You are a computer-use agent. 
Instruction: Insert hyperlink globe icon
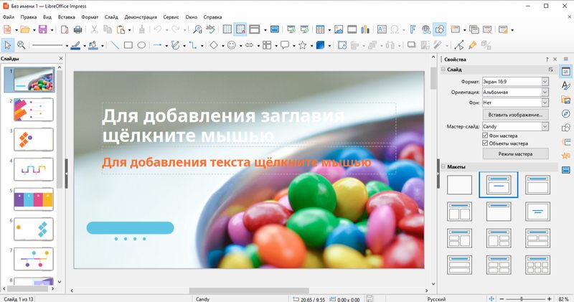click(x=426, y=29)
